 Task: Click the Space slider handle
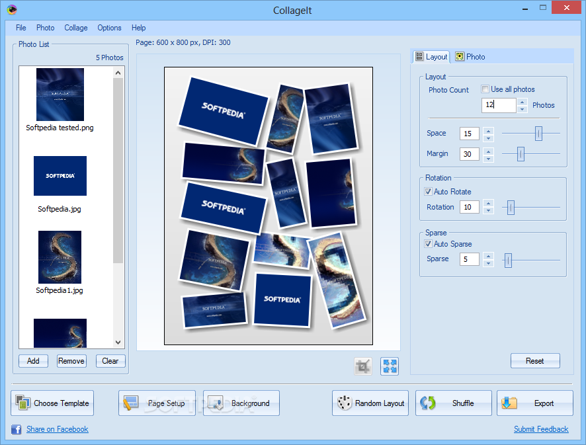coord(538,134)
